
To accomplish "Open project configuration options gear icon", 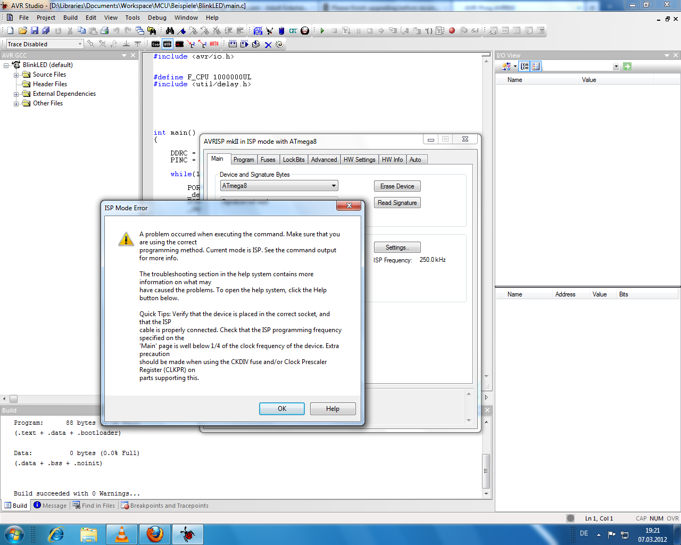I will coord(279,44).
